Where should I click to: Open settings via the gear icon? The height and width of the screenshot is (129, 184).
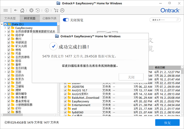pos(31,10)
